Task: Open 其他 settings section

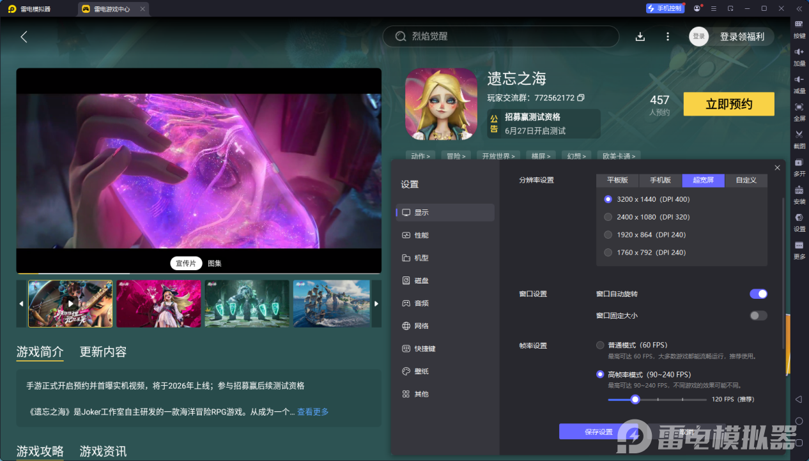Action: click(445, 394)
